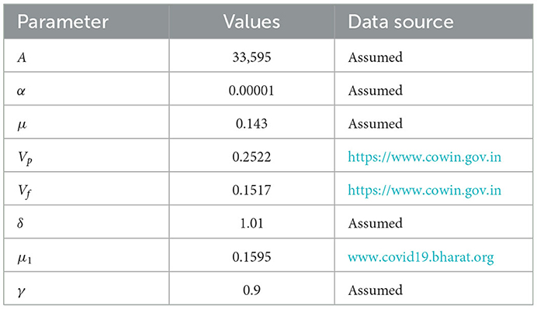
Task: Select the Vf parameter symbol
Action: 24,191
